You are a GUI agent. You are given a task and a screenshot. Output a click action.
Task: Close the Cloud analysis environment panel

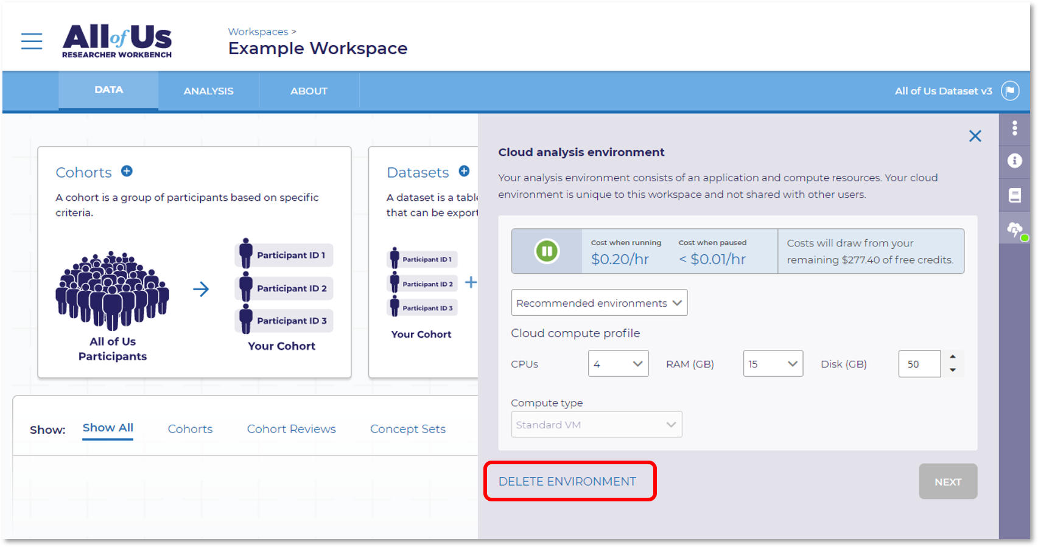975,136
